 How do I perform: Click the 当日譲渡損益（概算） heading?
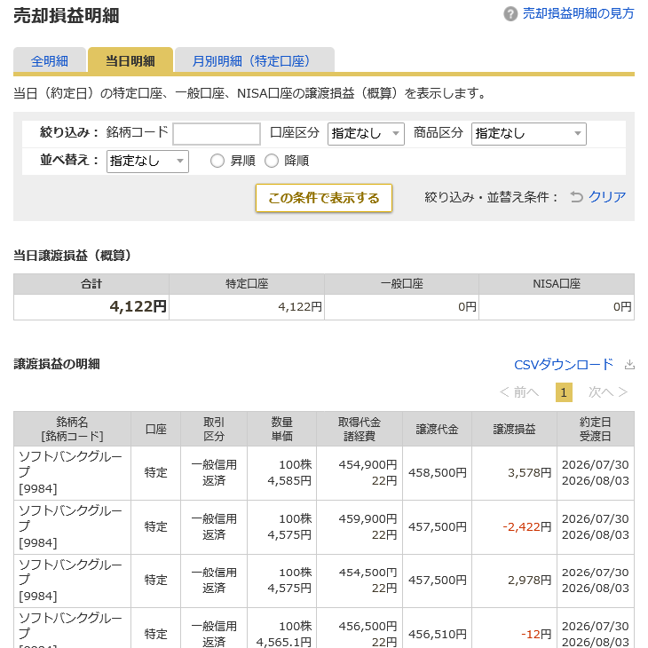[73, 256]
